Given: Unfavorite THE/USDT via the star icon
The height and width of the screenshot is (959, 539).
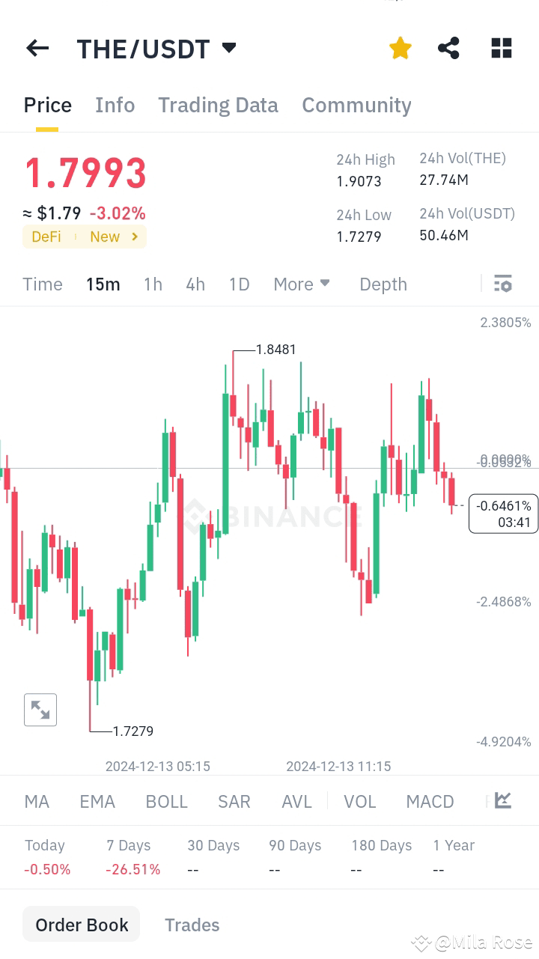Looking at the screenshot, I should [400, 48].
